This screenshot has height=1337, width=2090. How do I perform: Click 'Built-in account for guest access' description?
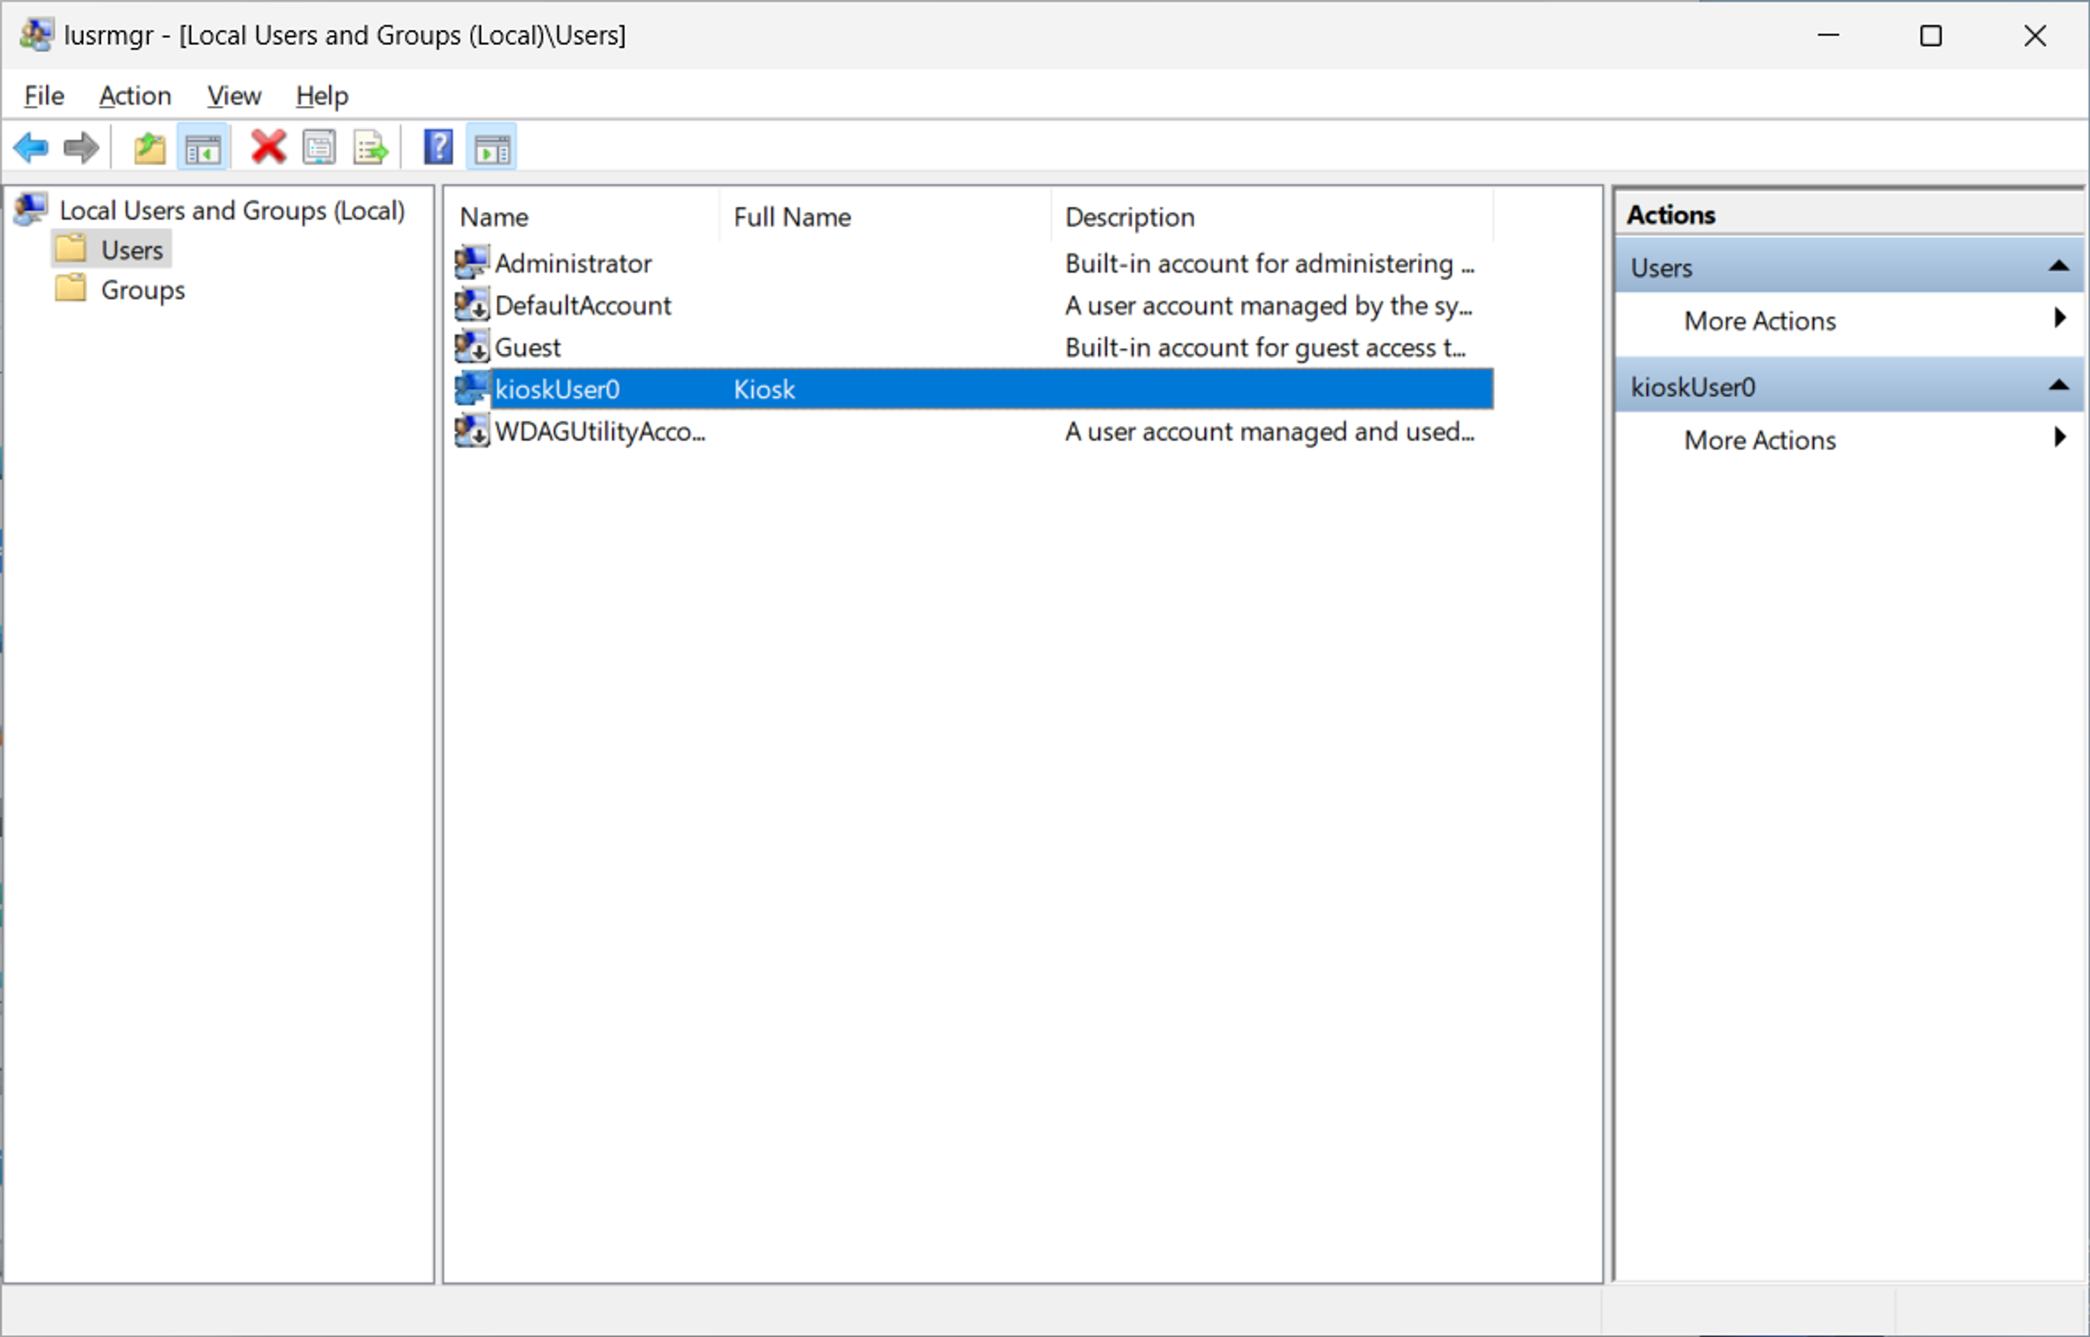pos(1265,347)
